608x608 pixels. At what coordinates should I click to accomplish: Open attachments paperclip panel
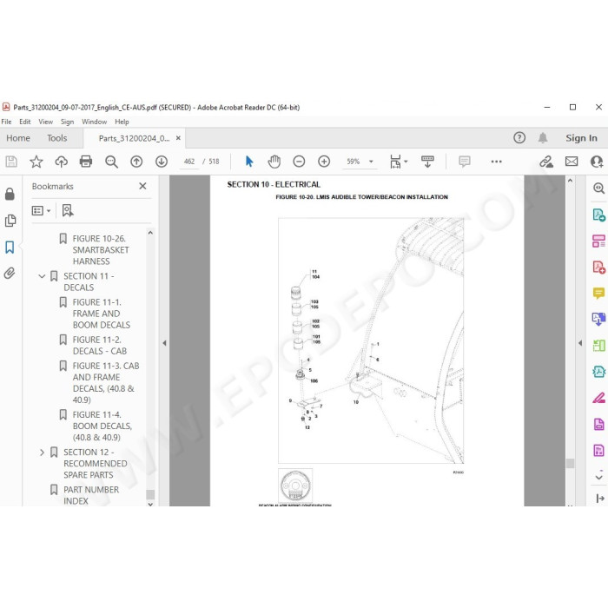pyautogui.click(x=10, y=274)
